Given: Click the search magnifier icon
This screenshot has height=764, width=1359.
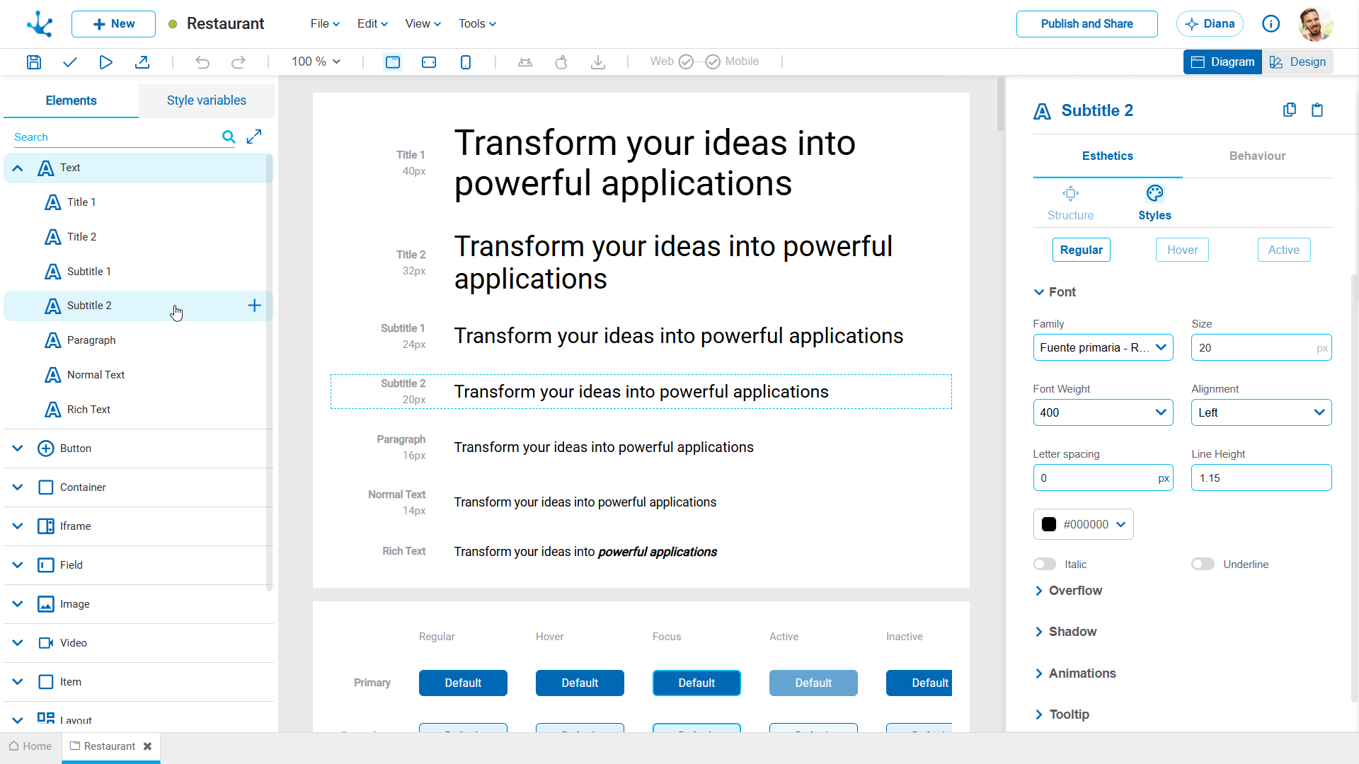Looking at the screenshot, I should coord(229,137).
